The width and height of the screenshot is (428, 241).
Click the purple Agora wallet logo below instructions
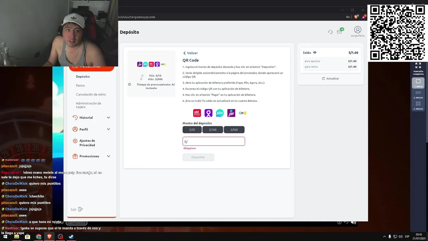[x=208, y=113]
